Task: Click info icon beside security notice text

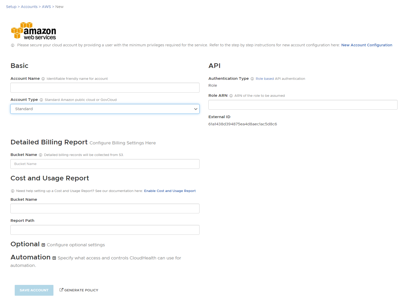Action: (13, 45)
